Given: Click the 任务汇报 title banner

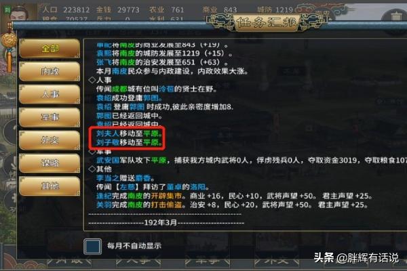Looking at the screenshot, I should tap(267, 22).
